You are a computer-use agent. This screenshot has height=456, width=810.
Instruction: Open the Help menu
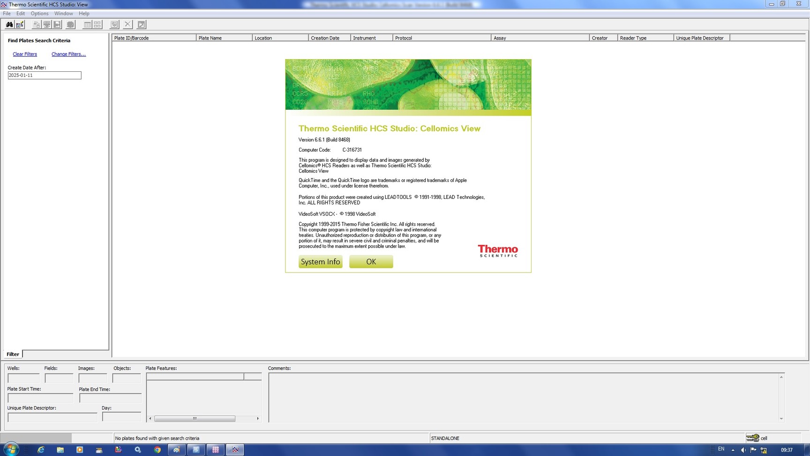(84, 14)
